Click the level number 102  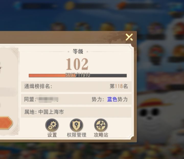point(77,64)
